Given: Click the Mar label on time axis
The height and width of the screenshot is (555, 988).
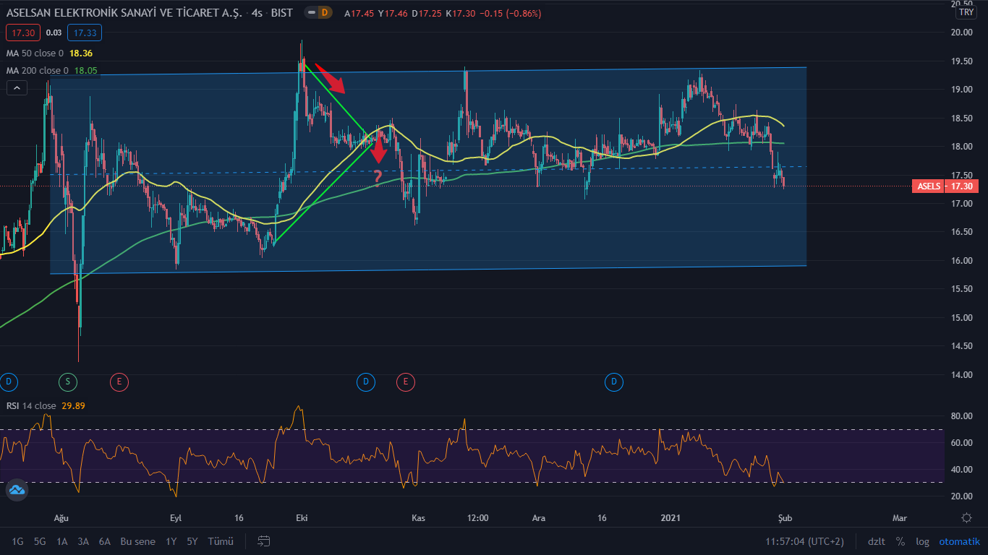Looking at the screenshot, I should click(899, 518).
